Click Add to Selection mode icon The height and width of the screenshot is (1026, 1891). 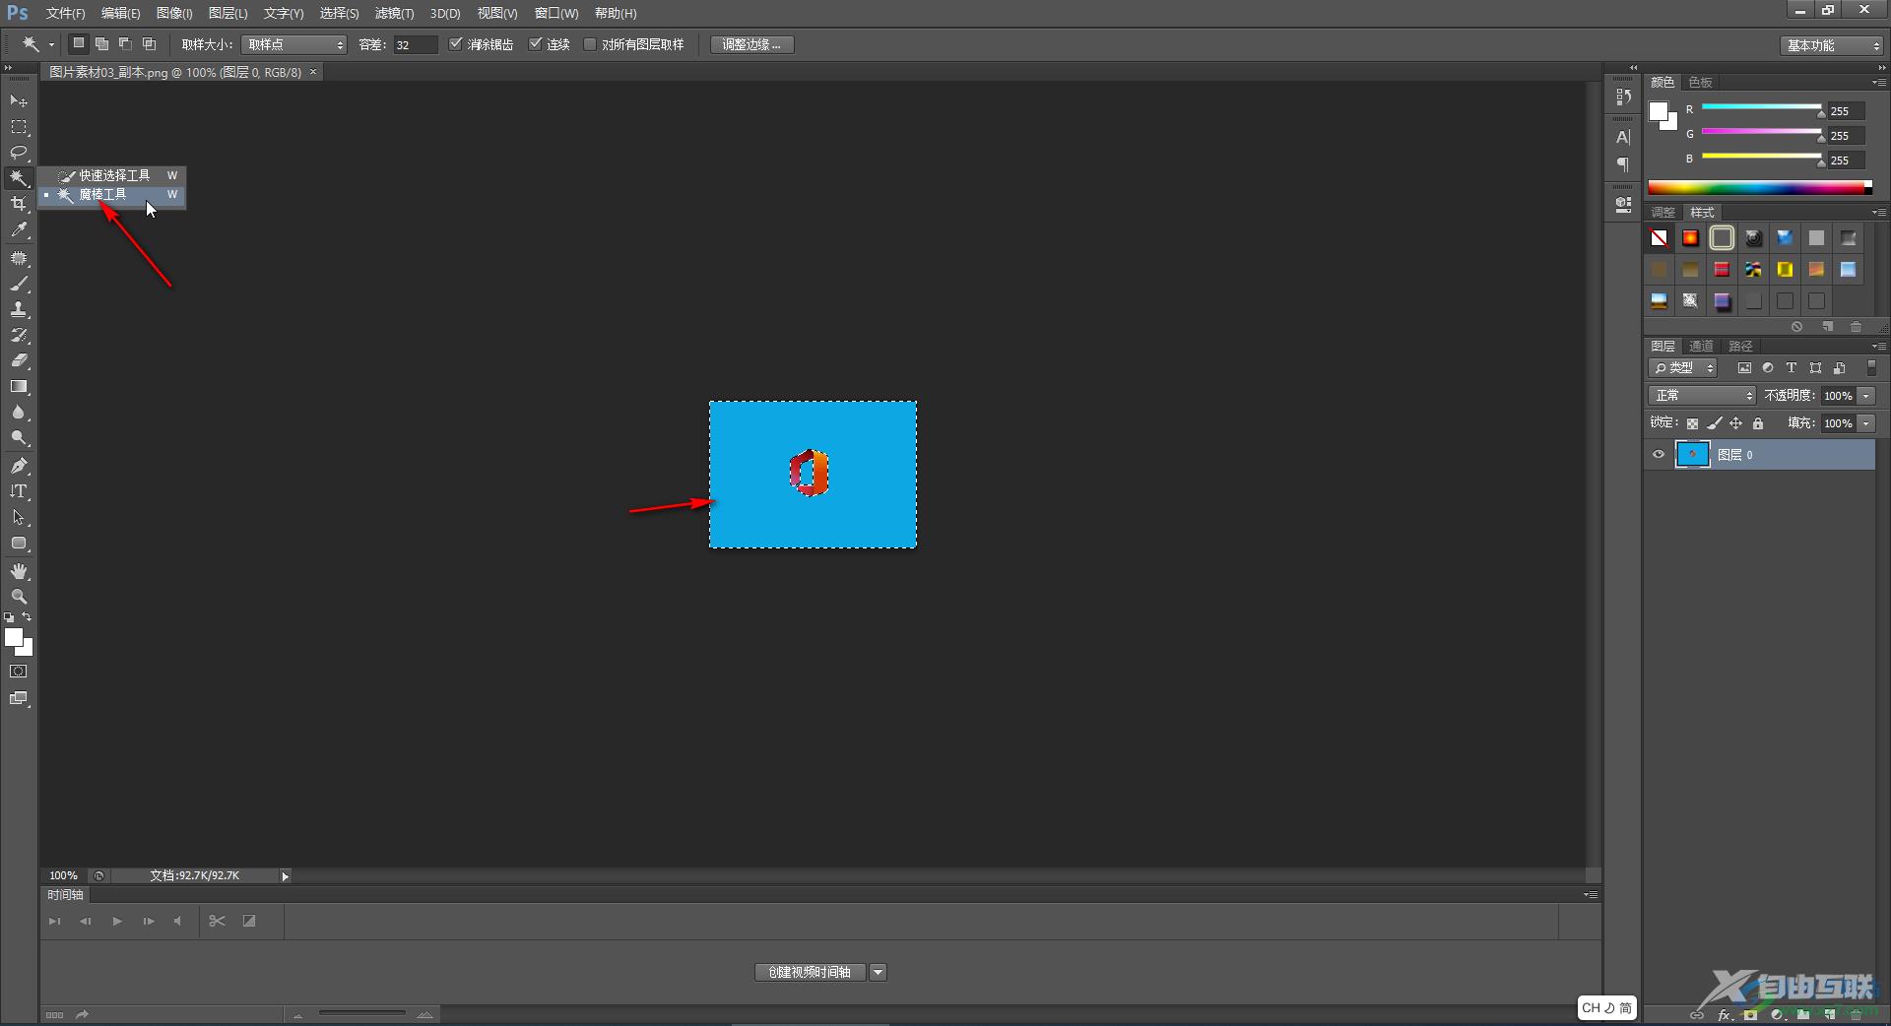(101, 43)
